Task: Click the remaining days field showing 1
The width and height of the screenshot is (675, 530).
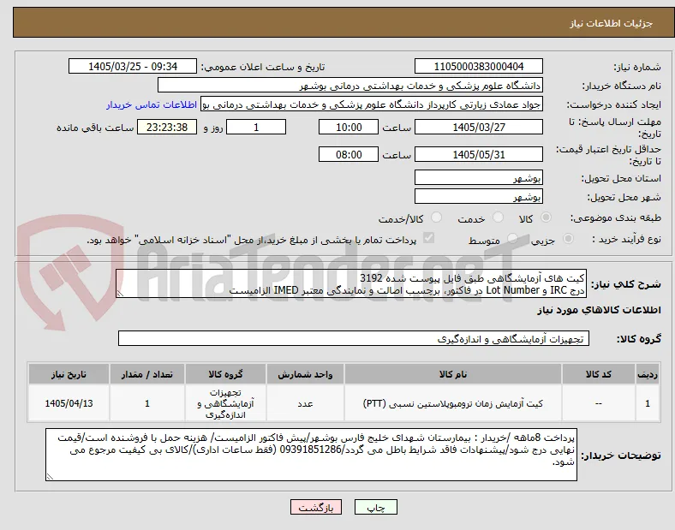Action: point(256,128)
